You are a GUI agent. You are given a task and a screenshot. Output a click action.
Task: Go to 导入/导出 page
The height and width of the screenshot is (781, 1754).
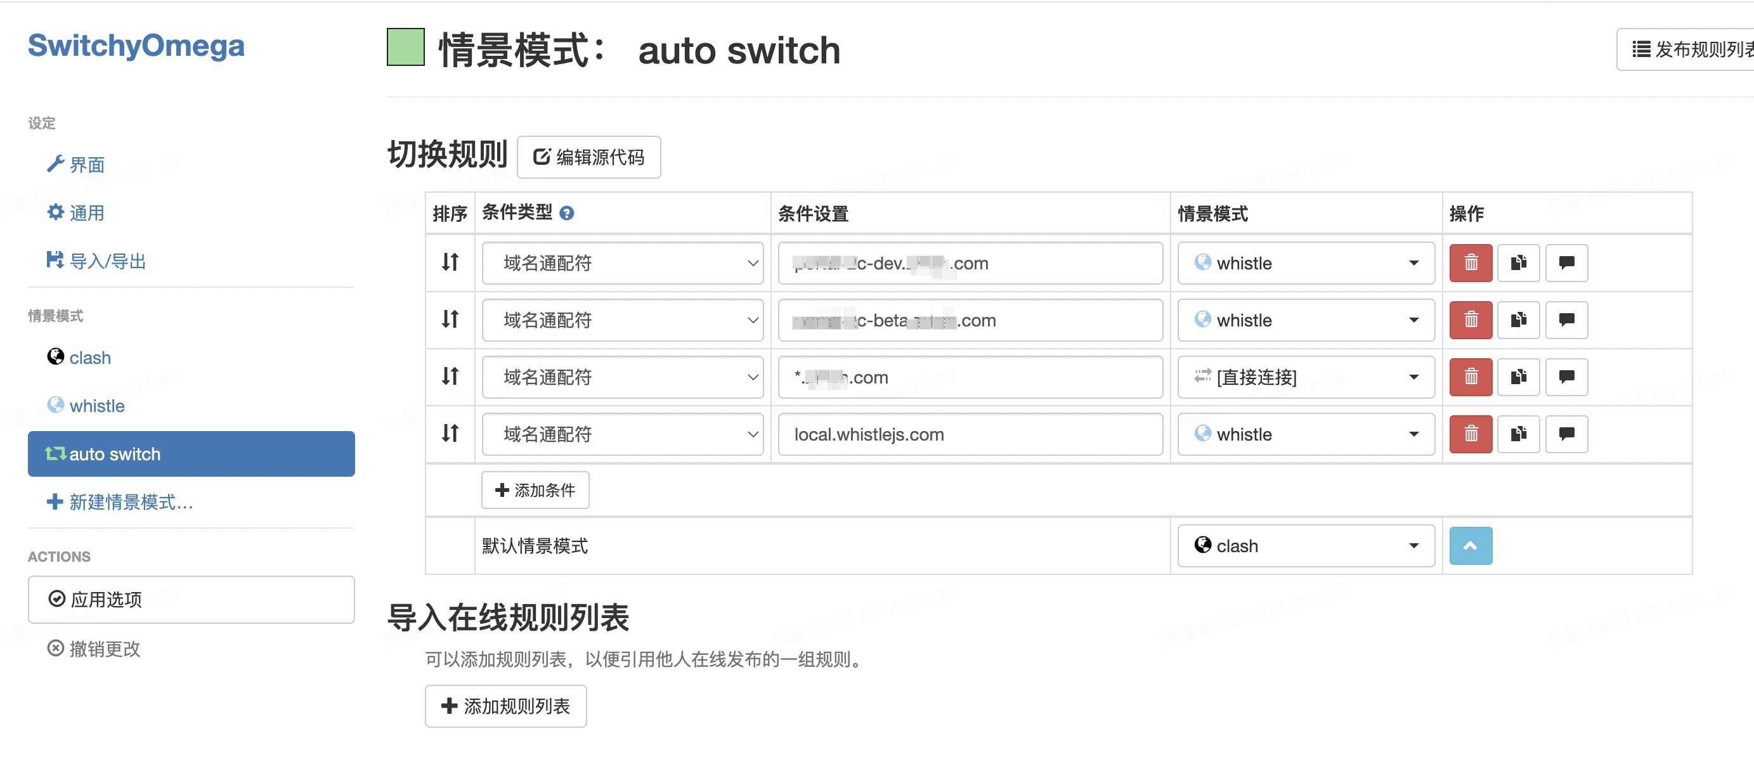coord(96,261)
